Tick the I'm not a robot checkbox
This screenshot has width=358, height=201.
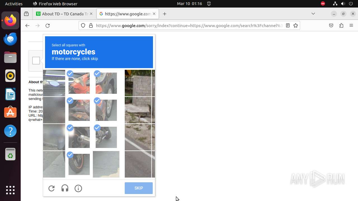[36, 61]
